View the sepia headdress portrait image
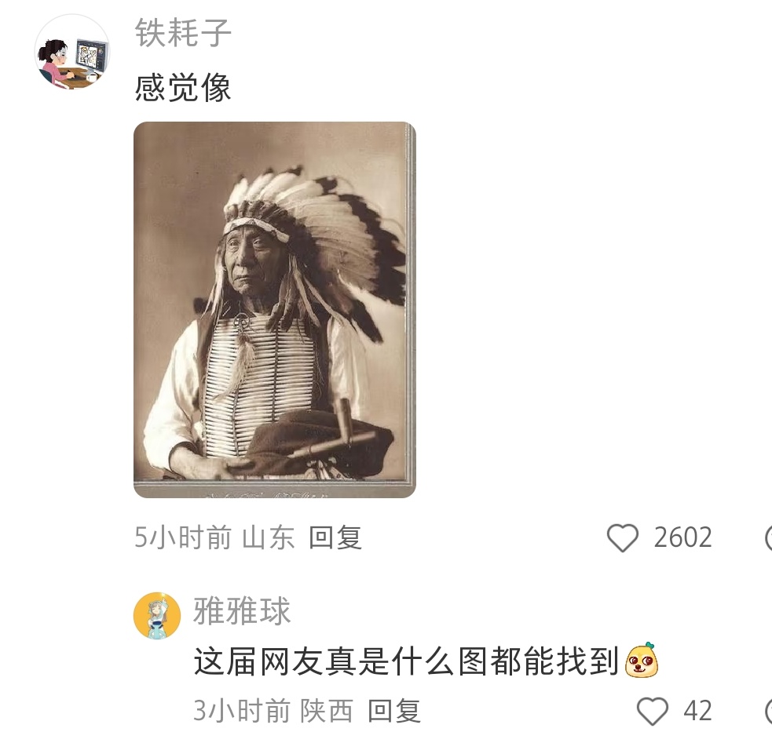 click(275, 310)
